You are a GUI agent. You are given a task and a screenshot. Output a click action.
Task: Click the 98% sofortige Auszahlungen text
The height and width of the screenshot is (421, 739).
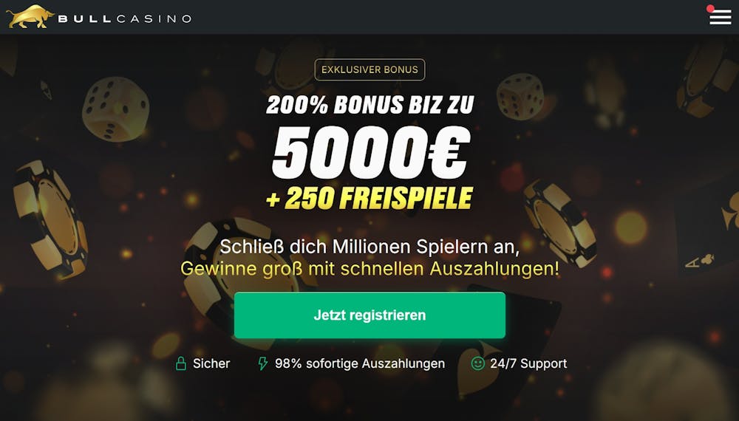click(360, 363)
